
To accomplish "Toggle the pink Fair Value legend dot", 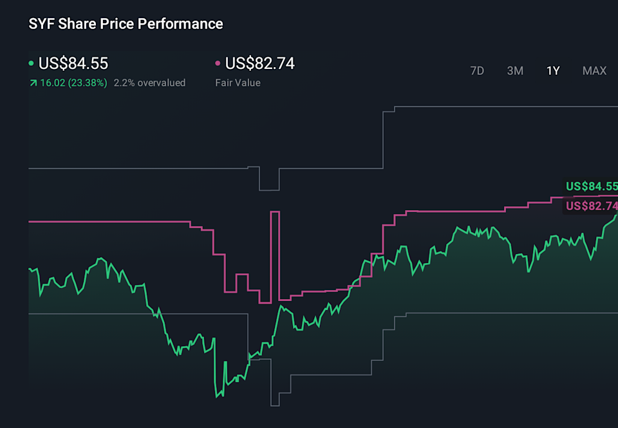I will [x=216, y=63].
